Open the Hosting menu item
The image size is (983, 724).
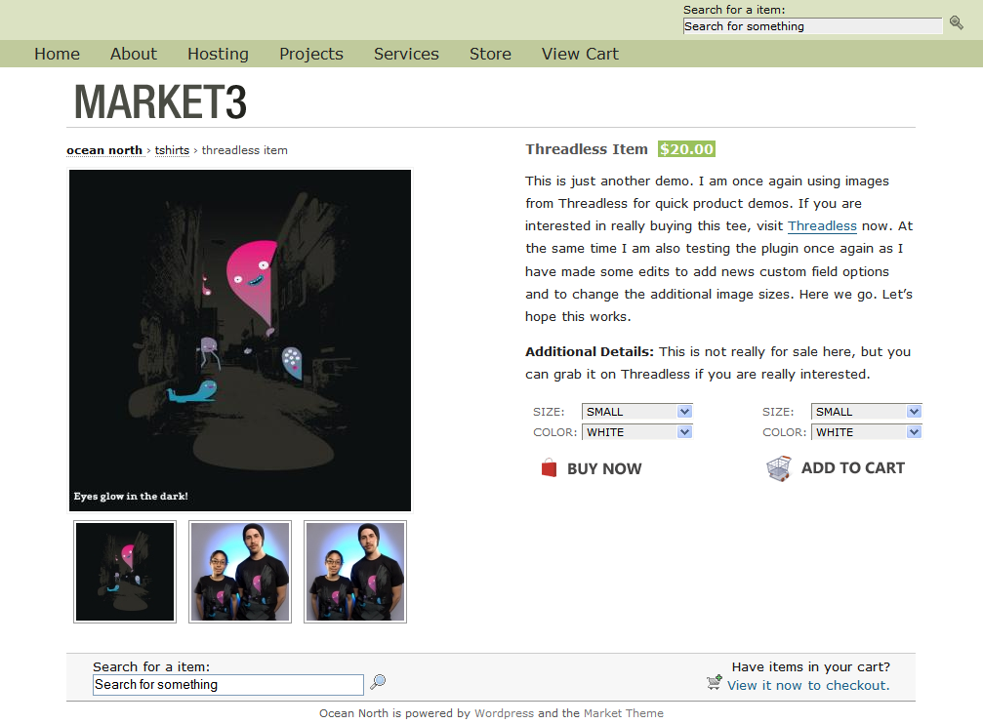218,54
